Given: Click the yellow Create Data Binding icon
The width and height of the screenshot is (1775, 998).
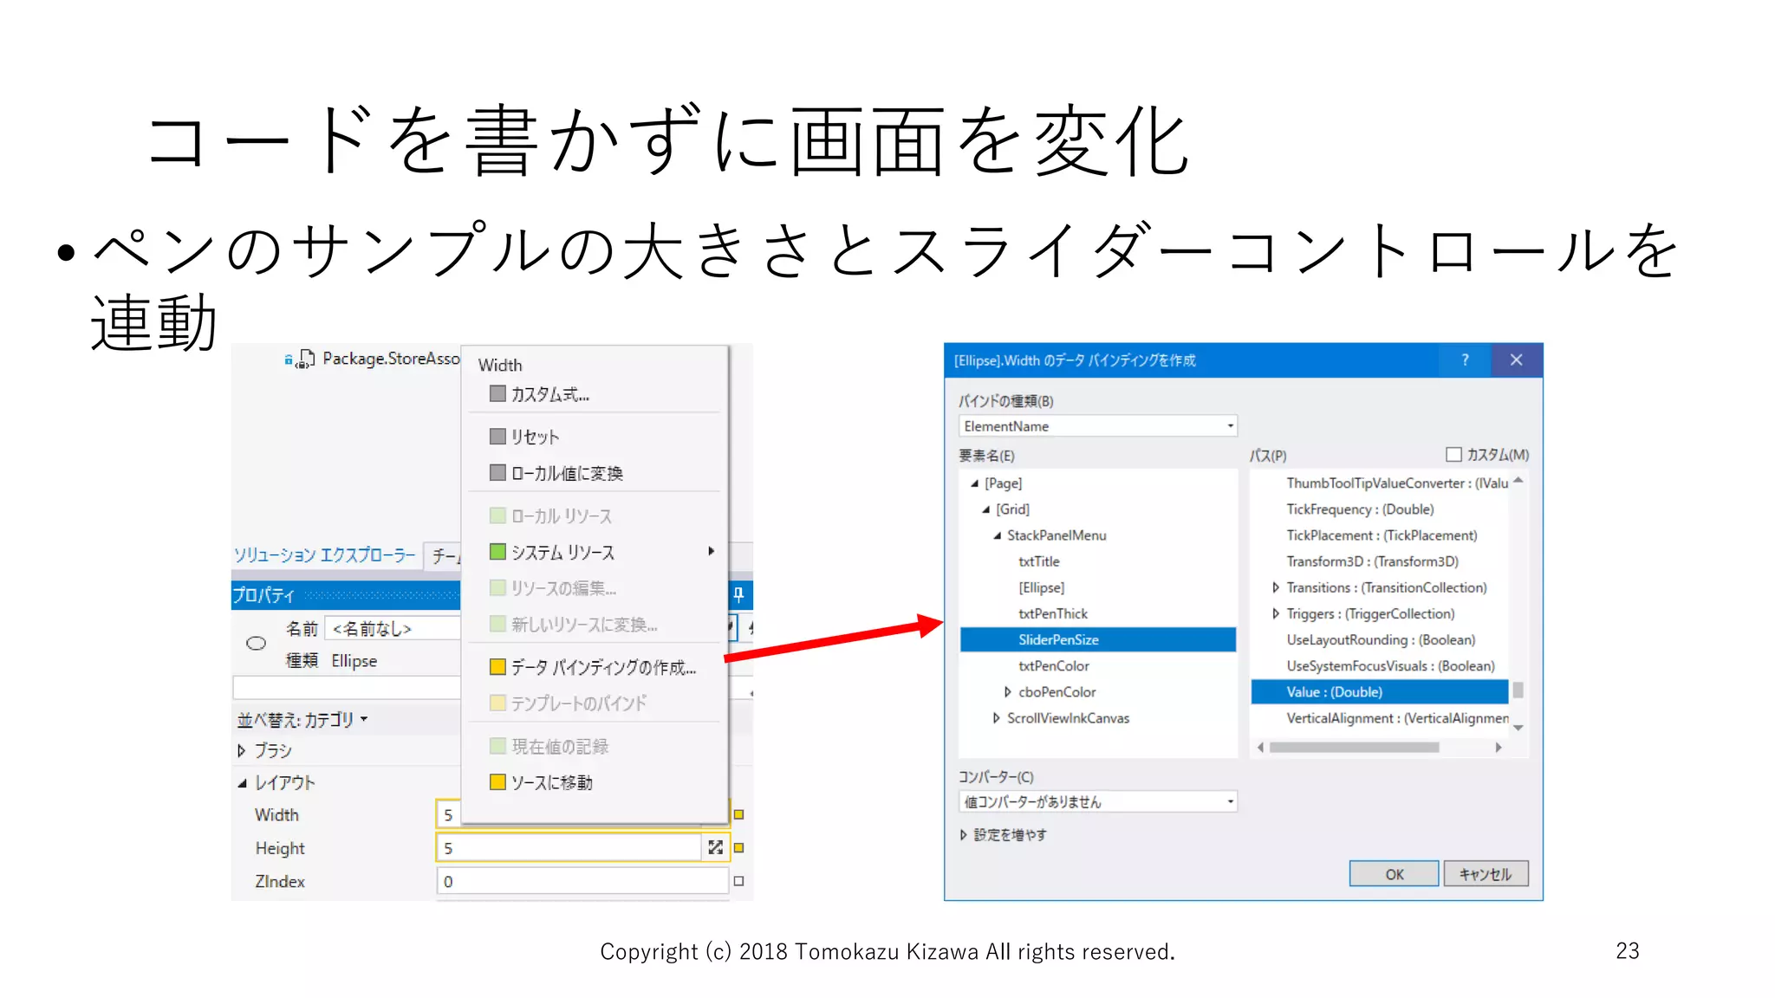Looking at the screenshot, I should tap(497, 666).
